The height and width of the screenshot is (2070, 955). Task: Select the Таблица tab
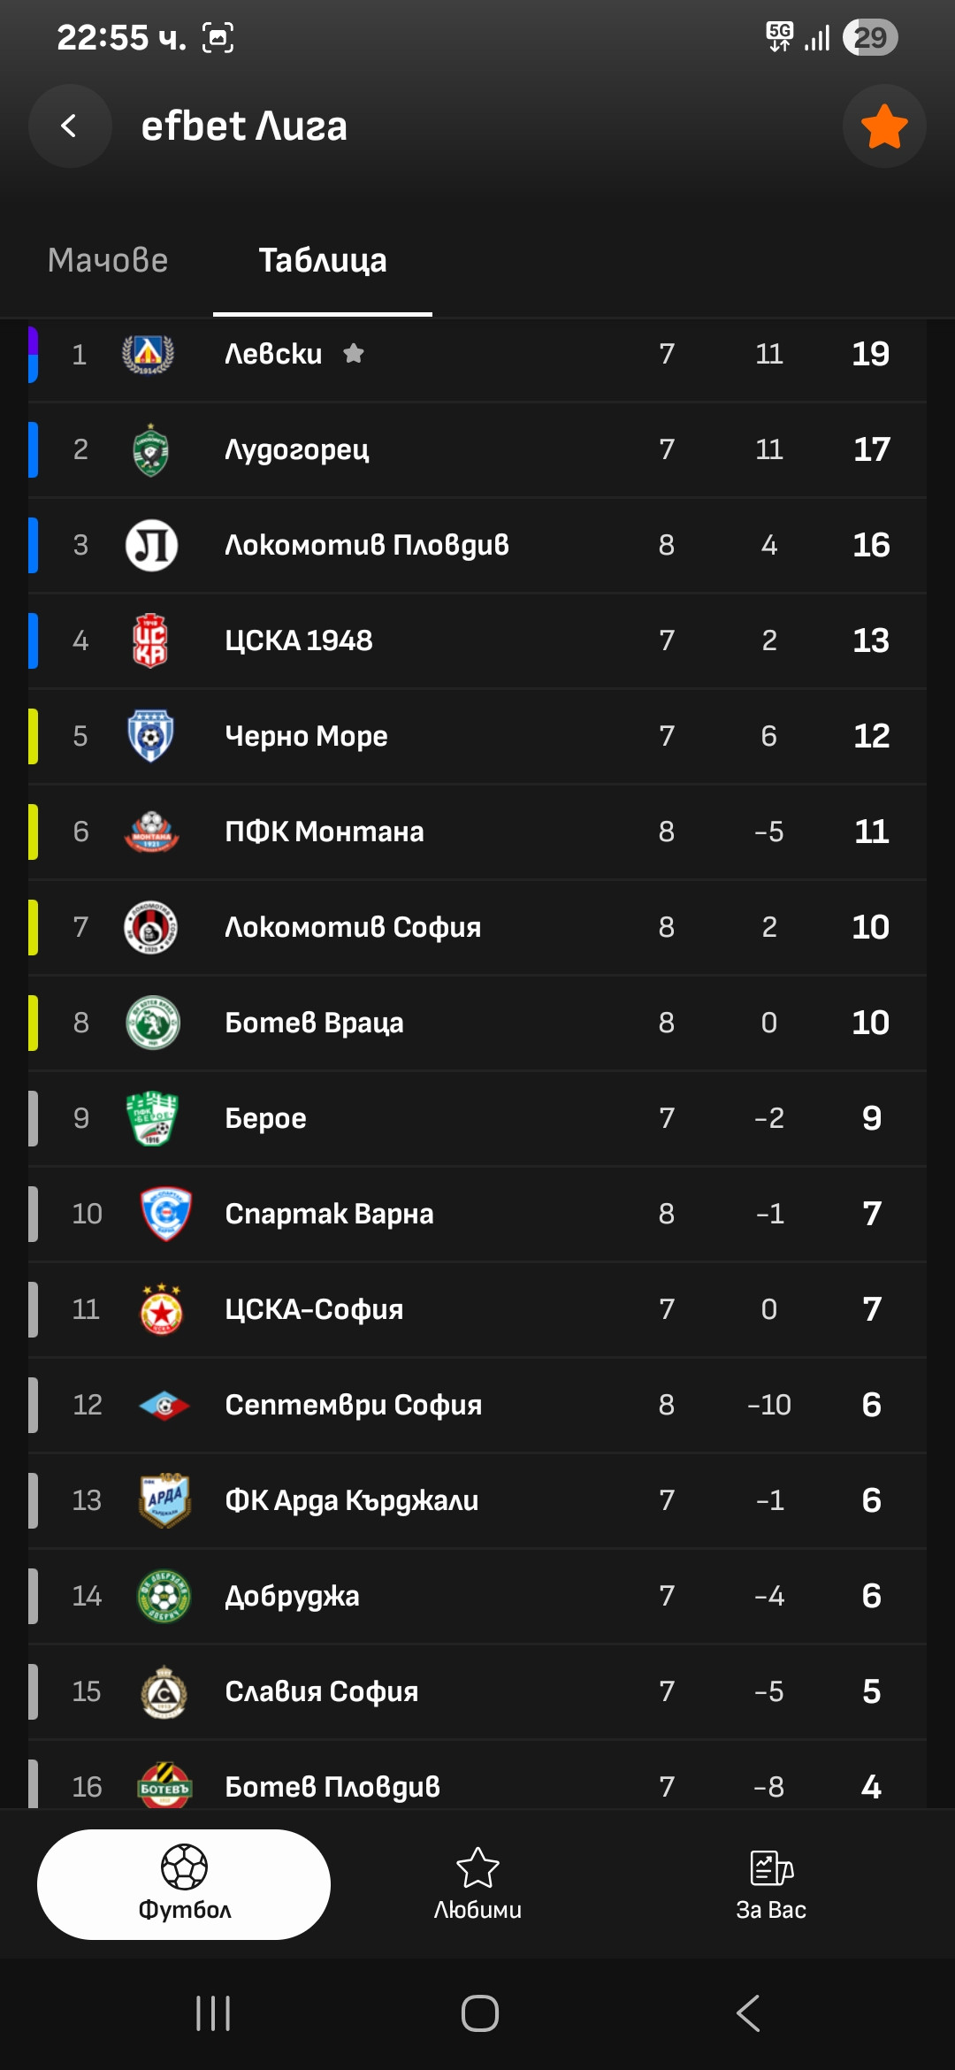(x=323, y=260)
